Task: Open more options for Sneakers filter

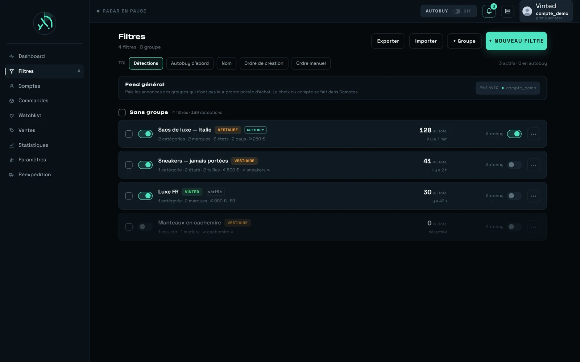Action: pyautogui.click(x=534, y=165)
